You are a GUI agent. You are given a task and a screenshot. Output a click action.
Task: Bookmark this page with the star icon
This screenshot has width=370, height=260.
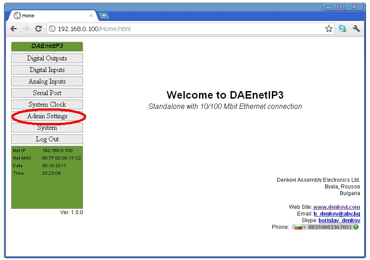coord(329,29)
